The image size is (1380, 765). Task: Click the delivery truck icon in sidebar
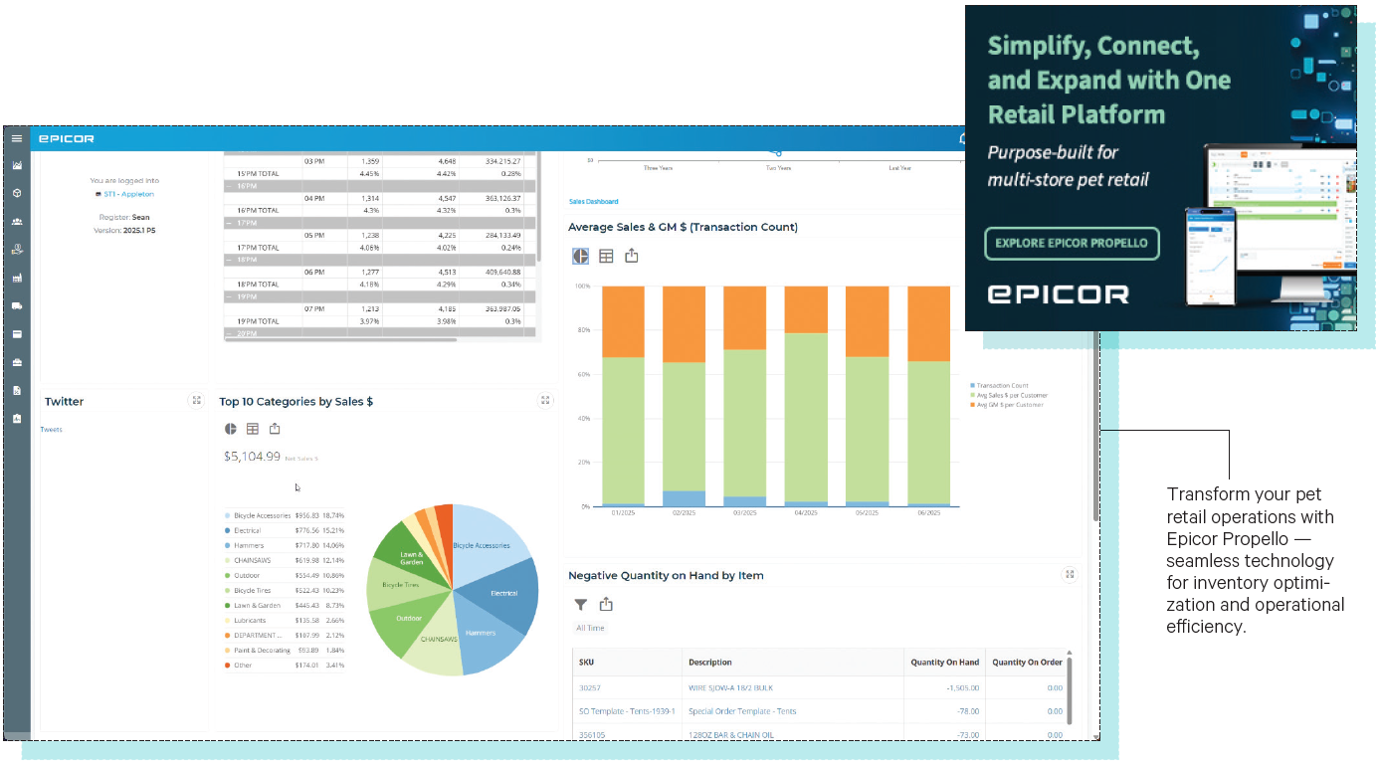[x=17, y=306]
